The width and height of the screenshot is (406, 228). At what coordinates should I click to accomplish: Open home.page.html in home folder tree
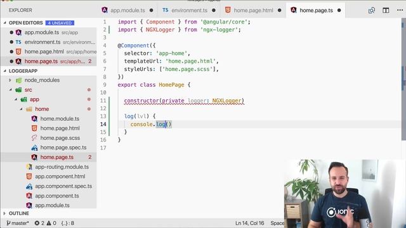point(60,128)
